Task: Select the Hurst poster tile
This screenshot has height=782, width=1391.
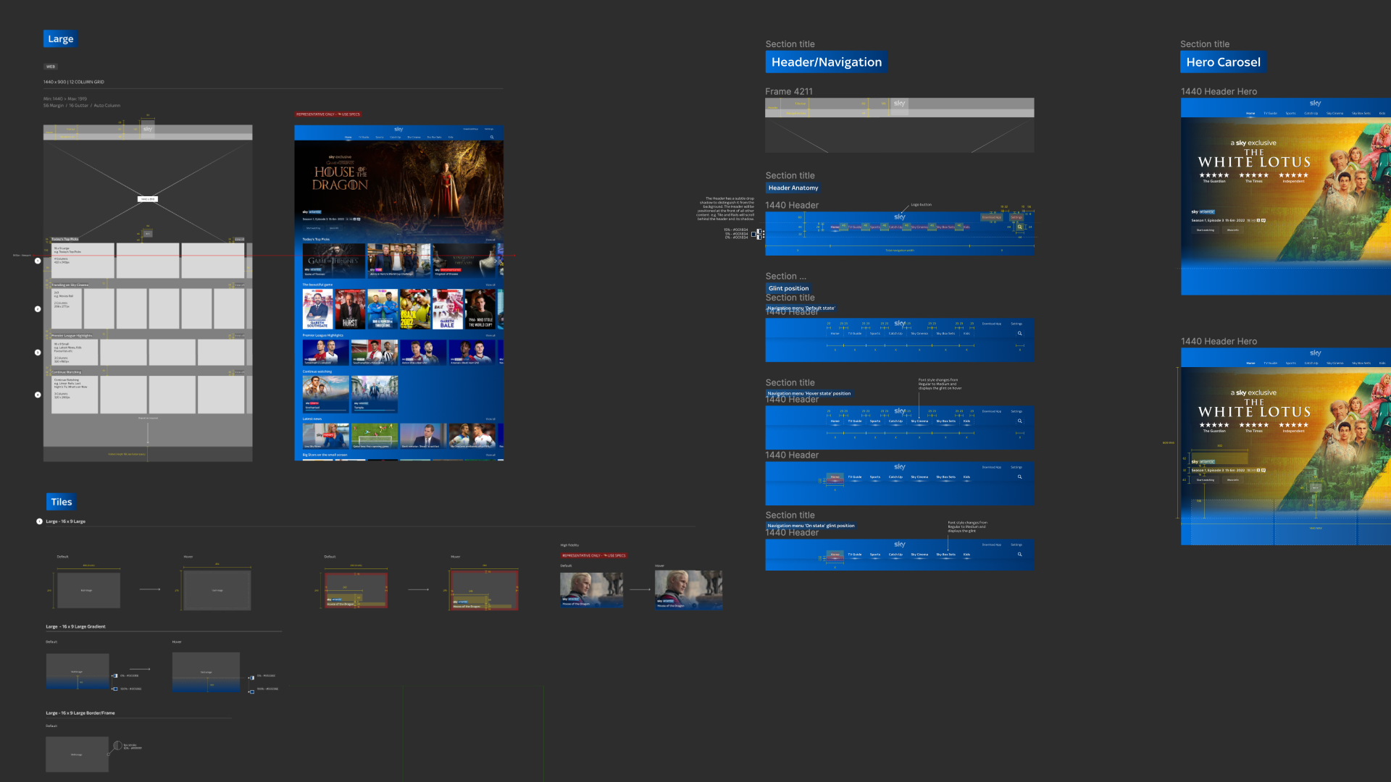Action: [350, 309]
